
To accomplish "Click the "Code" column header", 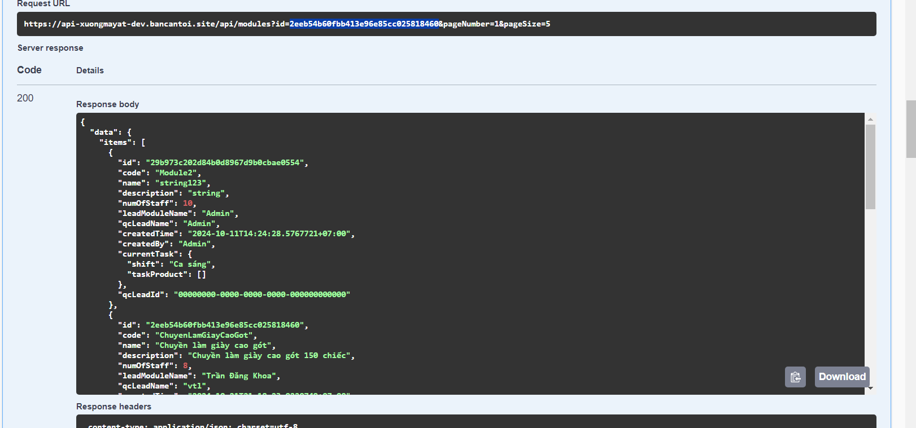I will pos(29,70).
